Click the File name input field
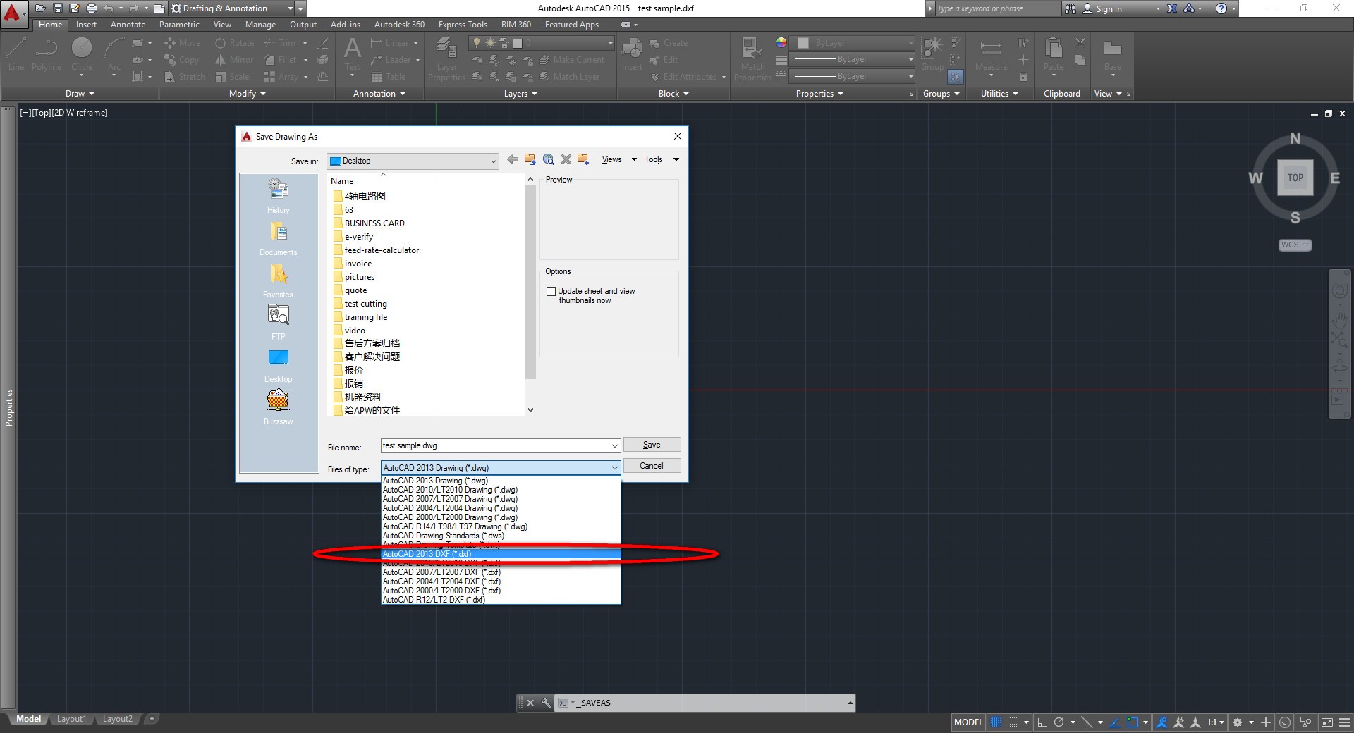Screen dimensions: 1354x733 (x=495, y=445)
